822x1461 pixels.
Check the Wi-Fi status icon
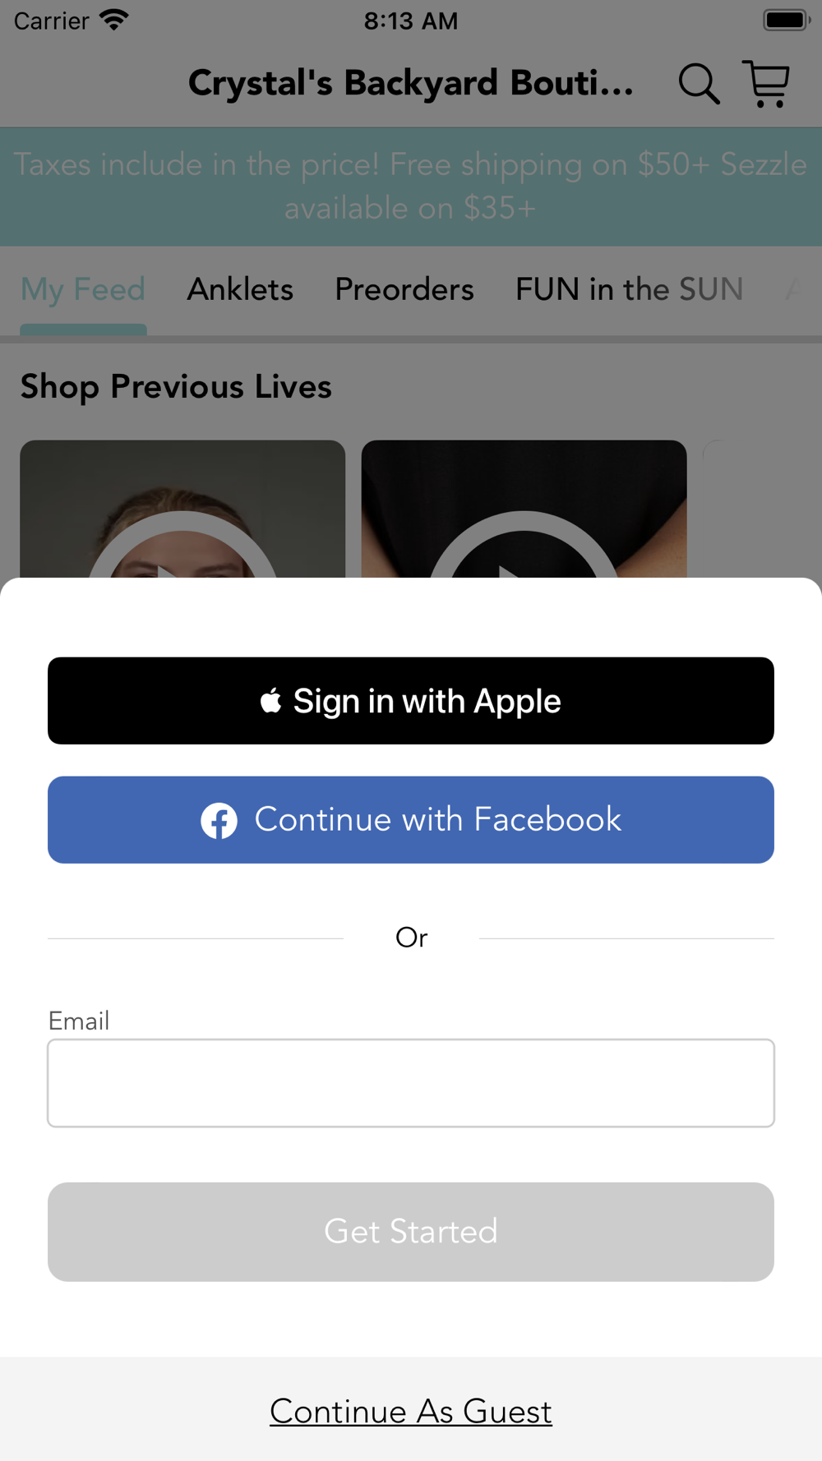click(x=113, y=20)
